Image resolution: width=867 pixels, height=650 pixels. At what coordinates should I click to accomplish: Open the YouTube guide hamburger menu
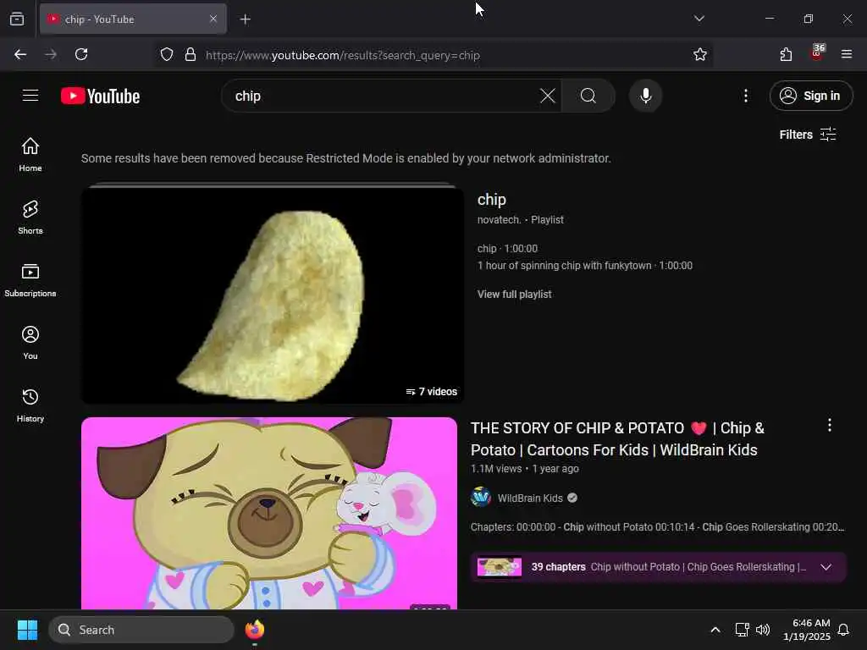click(x=30, y=96)
